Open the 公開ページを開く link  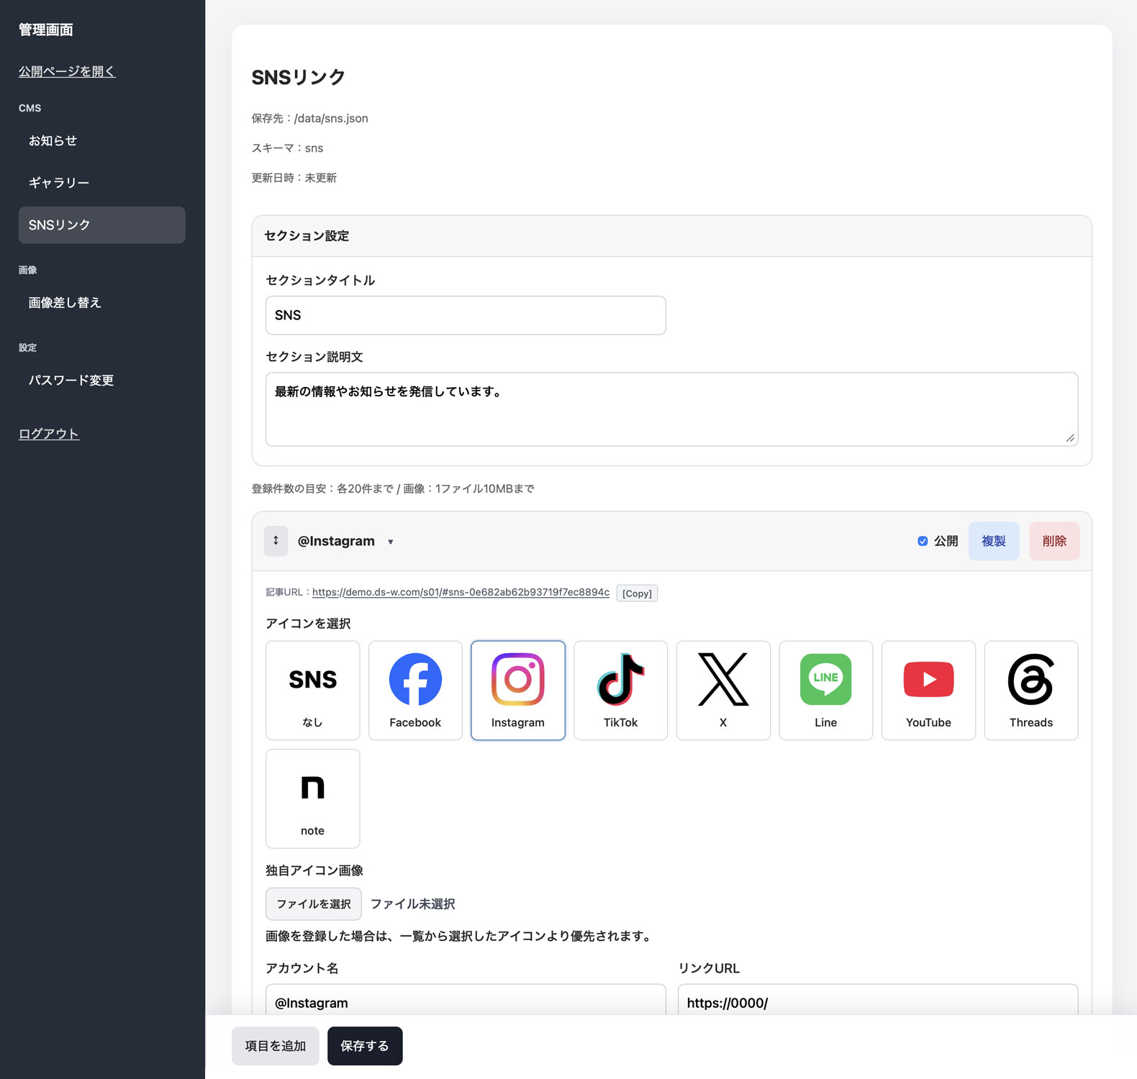67,71
